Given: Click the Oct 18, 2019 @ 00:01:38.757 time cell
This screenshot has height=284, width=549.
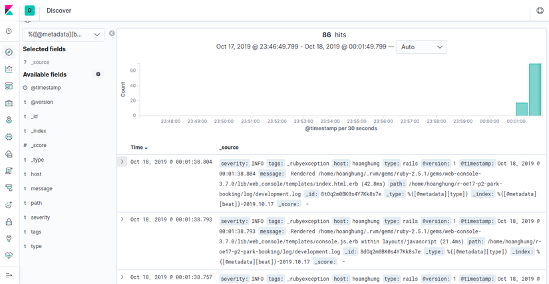Looking at the screenshot, I should [x=171, y=277].
